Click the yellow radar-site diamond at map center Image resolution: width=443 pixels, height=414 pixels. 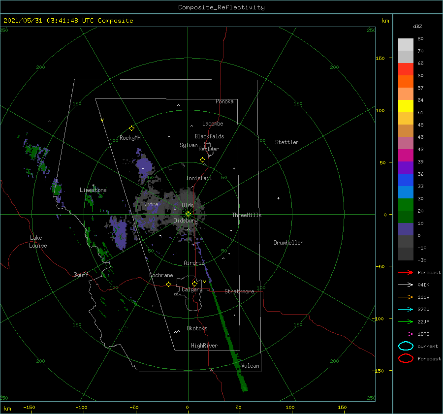coord(188,214)
